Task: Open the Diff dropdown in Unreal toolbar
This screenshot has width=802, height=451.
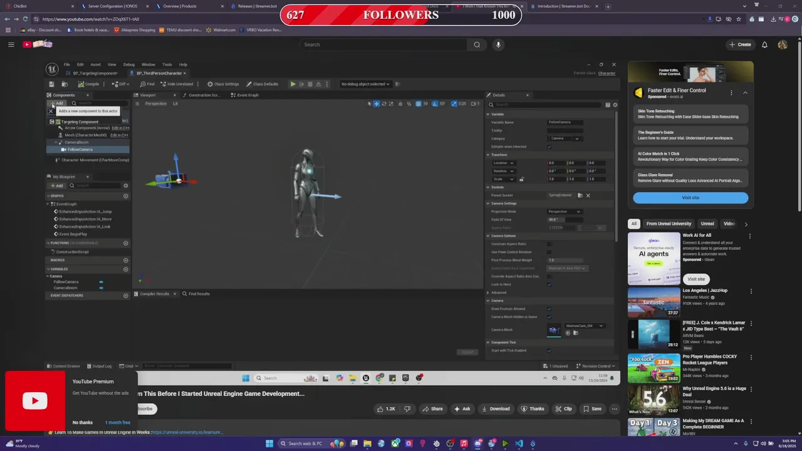Action: (122, 84)
